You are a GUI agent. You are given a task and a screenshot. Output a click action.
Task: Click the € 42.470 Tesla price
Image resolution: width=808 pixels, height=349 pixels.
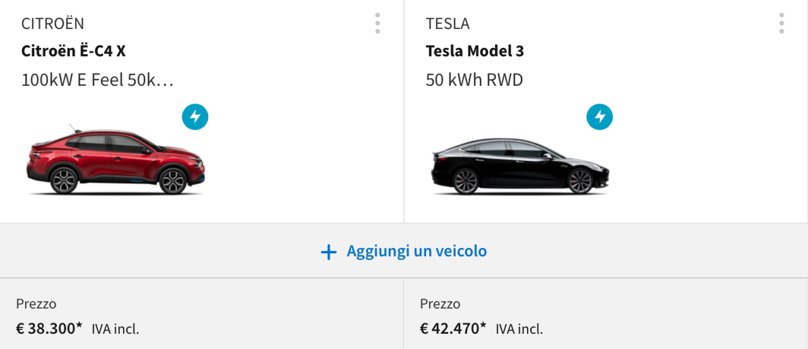453,328
